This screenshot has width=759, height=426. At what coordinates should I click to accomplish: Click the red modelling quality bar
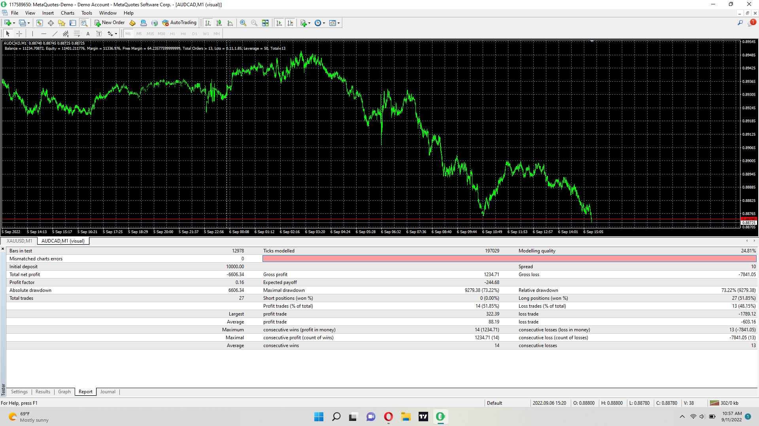pos(509,259)
